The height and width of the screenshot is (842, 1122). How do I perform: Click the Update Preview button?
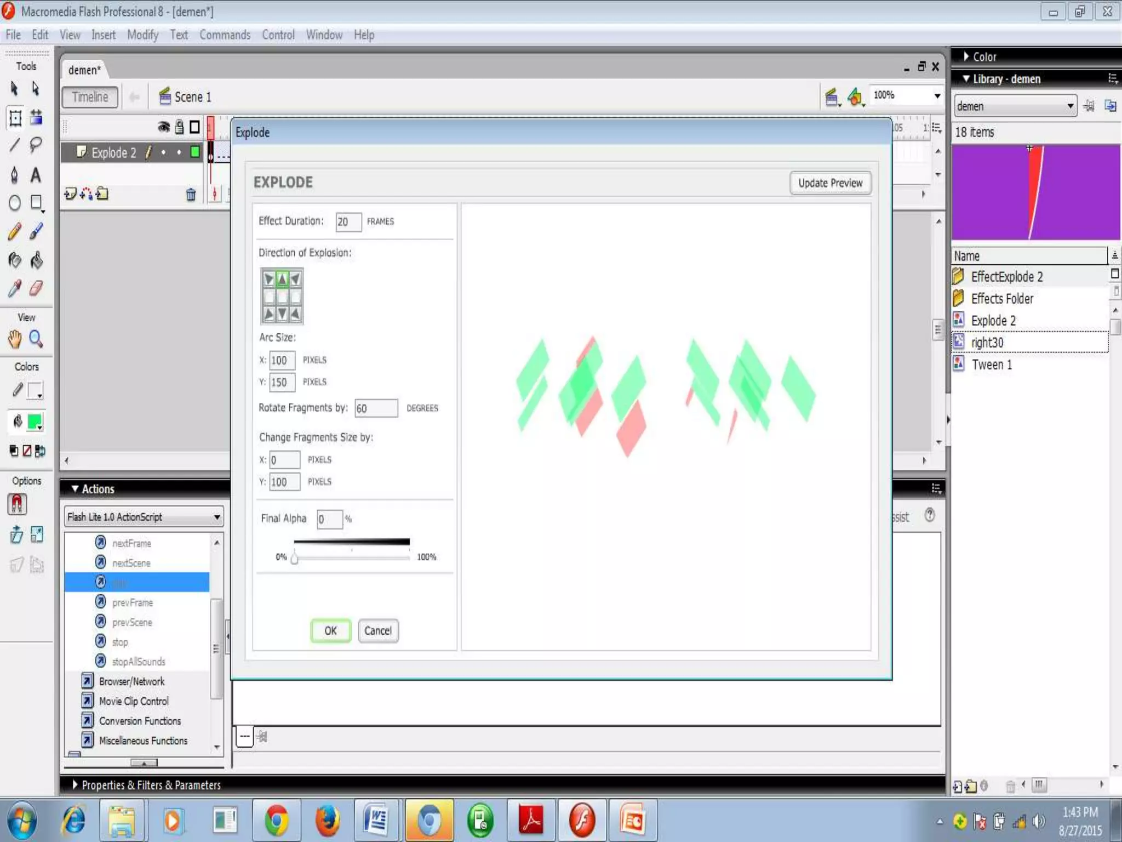click(830, 183)
